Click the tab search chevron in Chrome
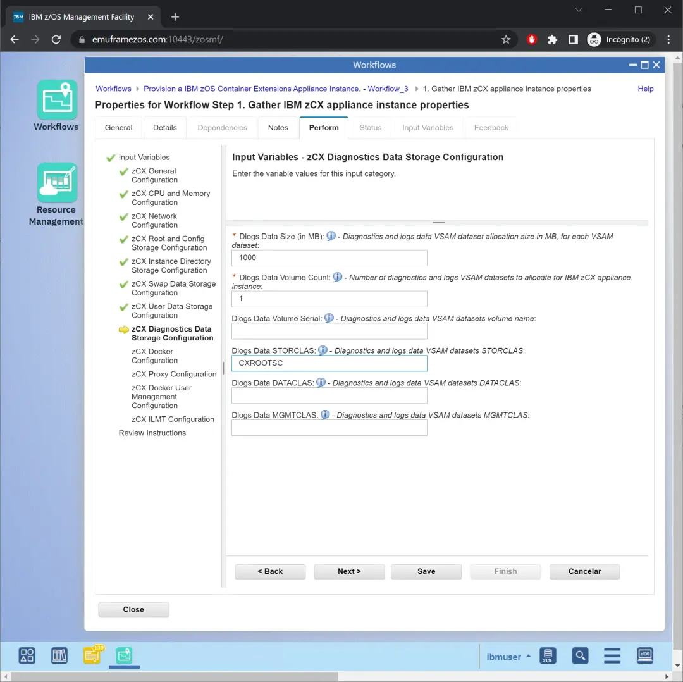 [579, 10]
